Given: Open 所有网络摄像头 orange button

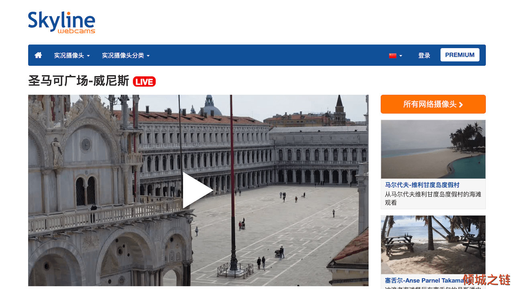Looking at the screenshot, I should point(433,104).
